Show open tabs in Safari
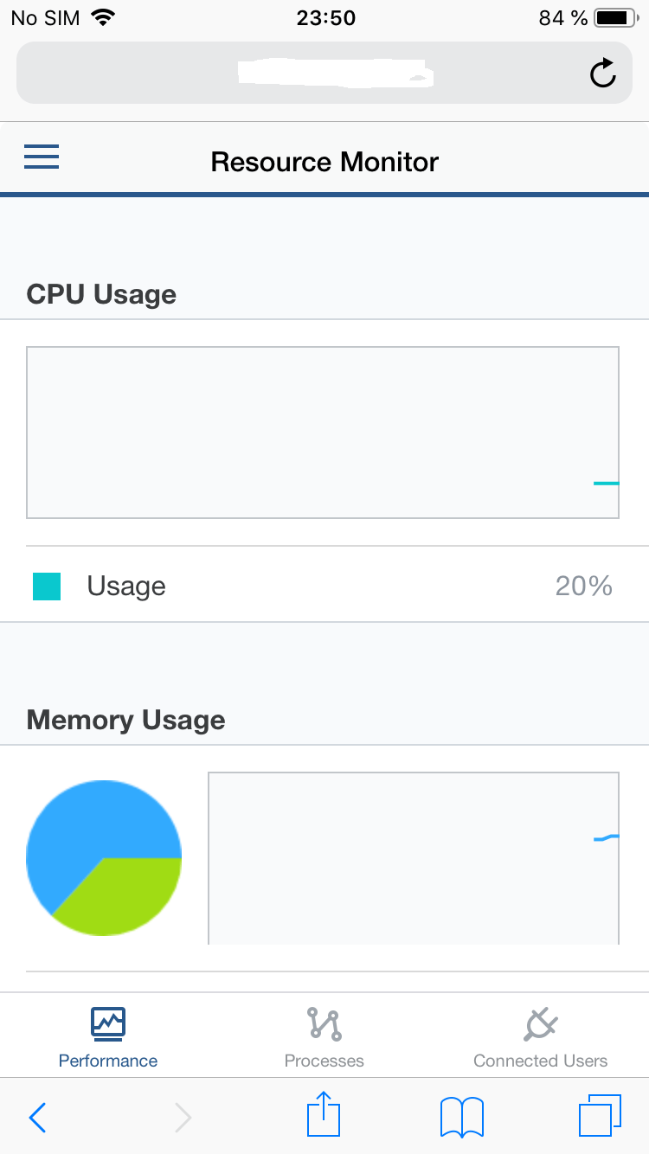Image resolution: width=649 pixels, height=1154 pixels. 600,1116
